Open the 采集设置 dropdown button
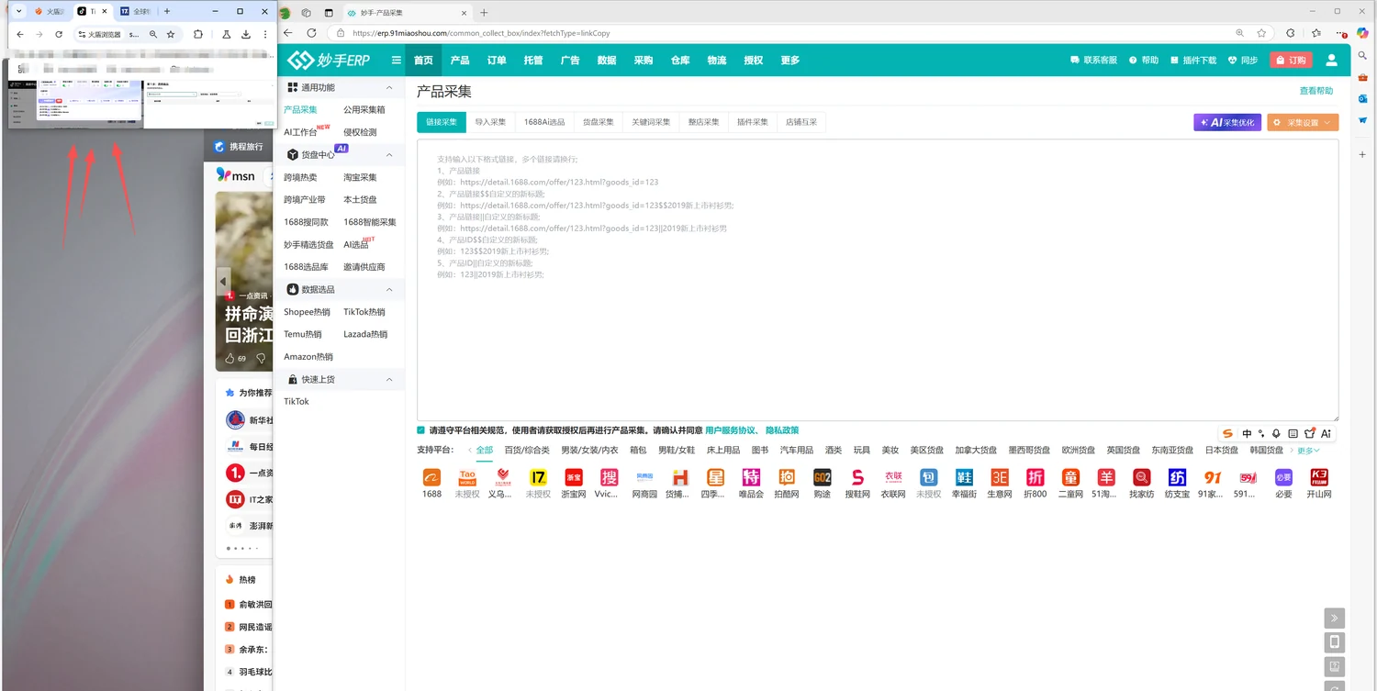1377x691 pixels. click(1303, 122)
